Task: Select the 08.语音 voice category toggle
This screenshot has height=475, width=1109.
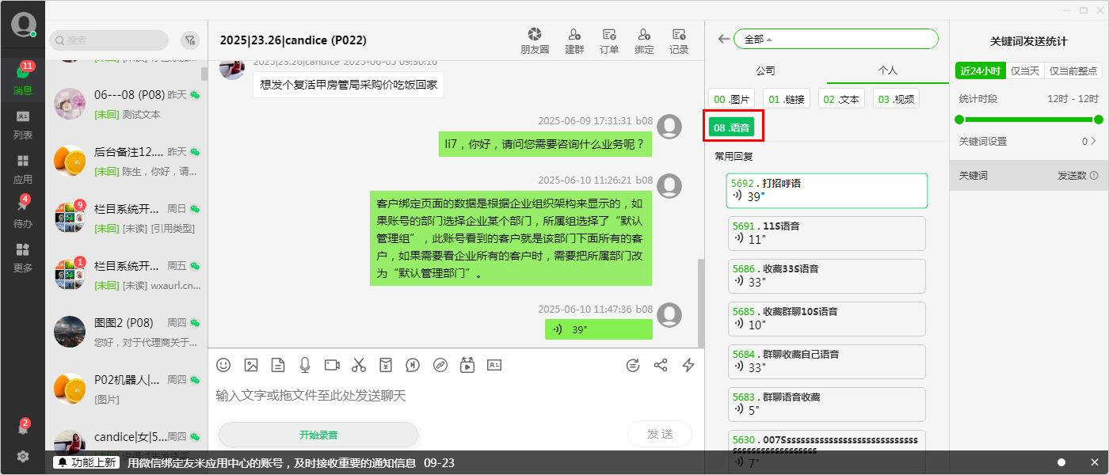Action: point(732,126)
